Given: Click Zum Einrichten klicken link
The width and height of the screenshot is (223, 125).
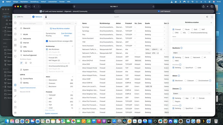Looking at the screenshot, I should click(67, 34).
